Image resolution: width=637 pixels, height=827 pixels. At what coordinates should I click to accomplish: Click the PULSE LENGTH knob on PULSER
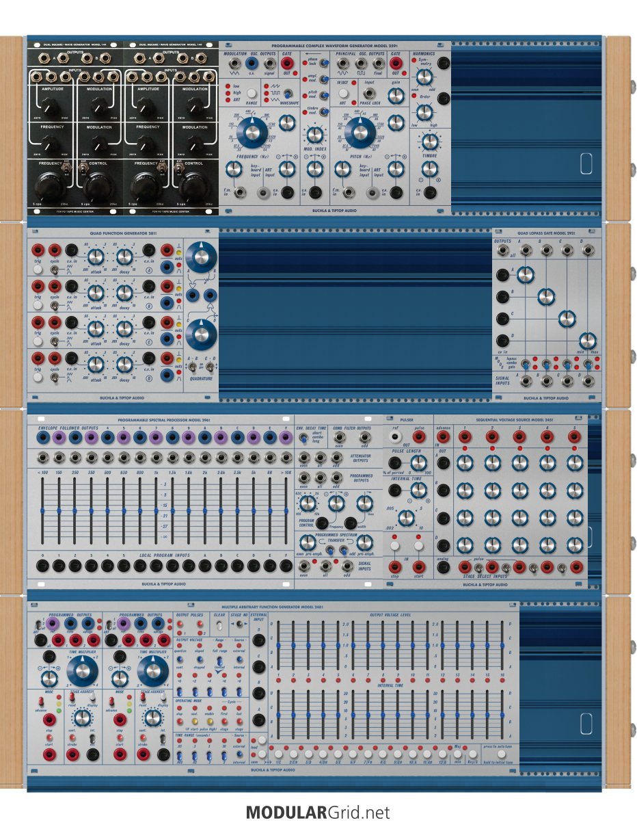pos(418,463)
